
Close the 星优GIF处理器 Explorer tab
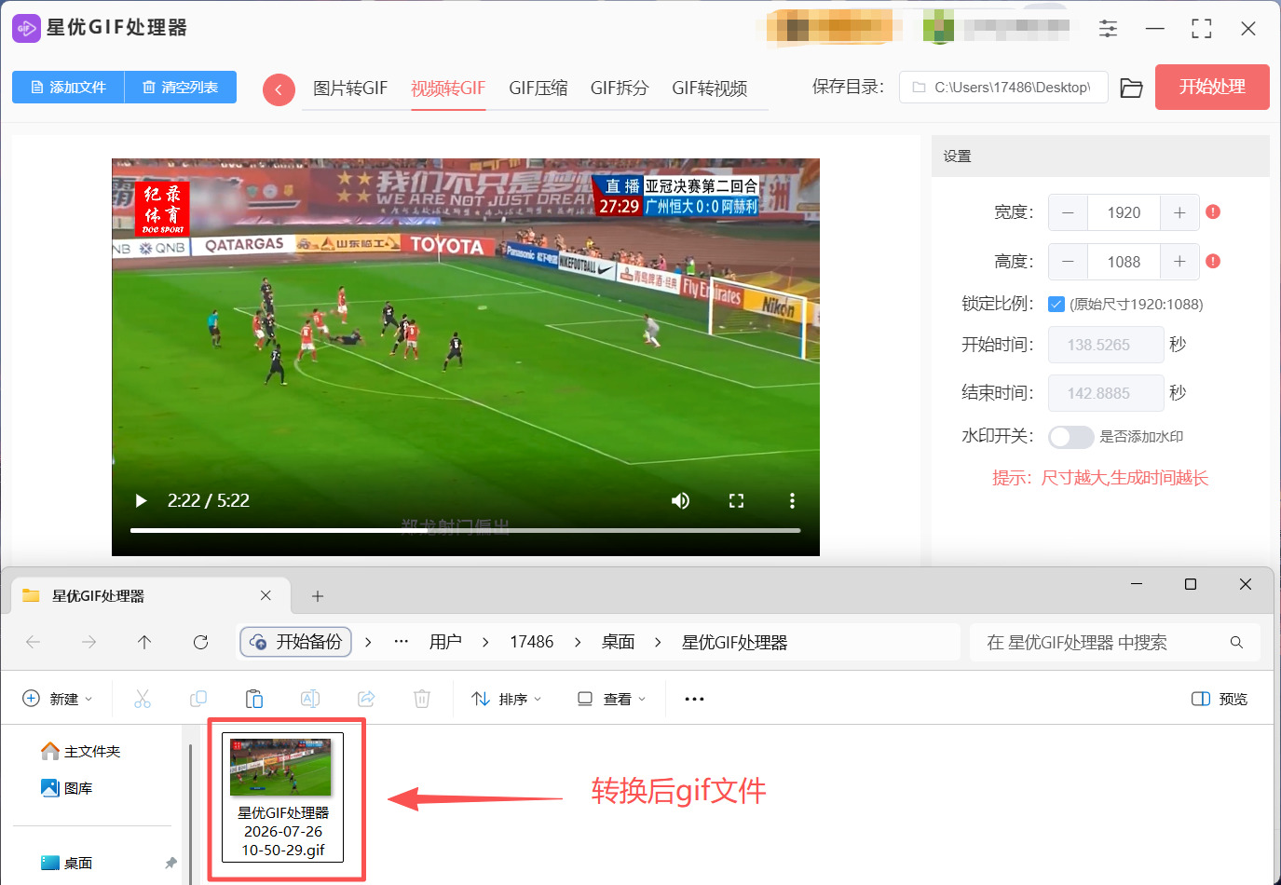266,595
